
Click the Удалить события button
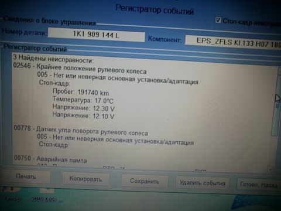203,183
